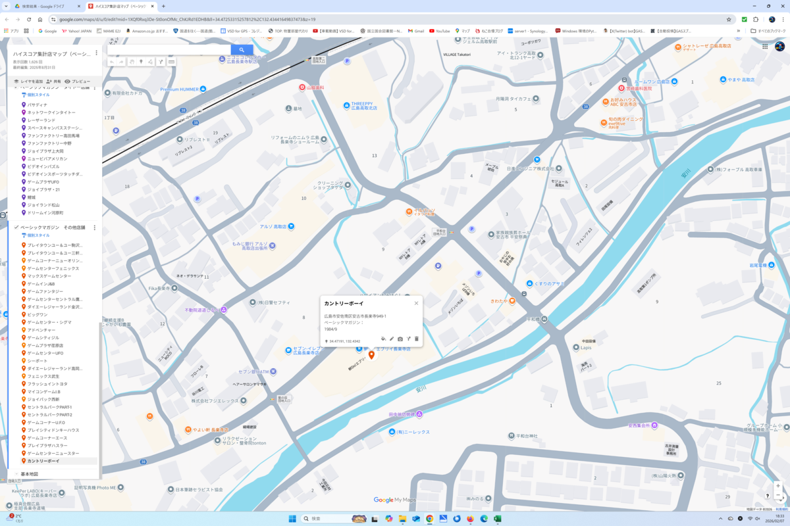
Task: Open the Google apps grid icon
Action: coord(765,47)
